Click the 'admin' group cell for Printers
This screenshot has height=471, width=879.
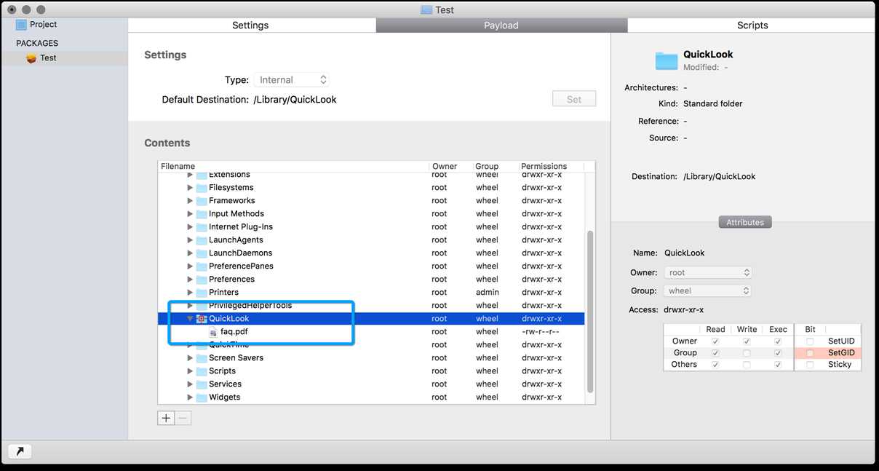point(487,293)
